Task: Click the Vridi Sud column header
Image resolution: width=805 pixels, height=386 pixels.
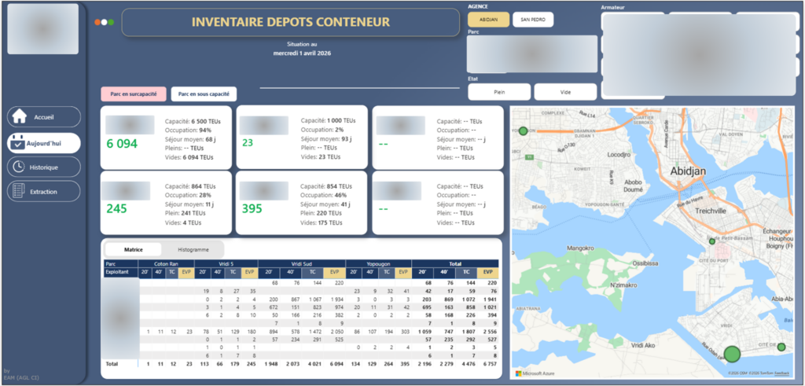Action: point(302,263)
